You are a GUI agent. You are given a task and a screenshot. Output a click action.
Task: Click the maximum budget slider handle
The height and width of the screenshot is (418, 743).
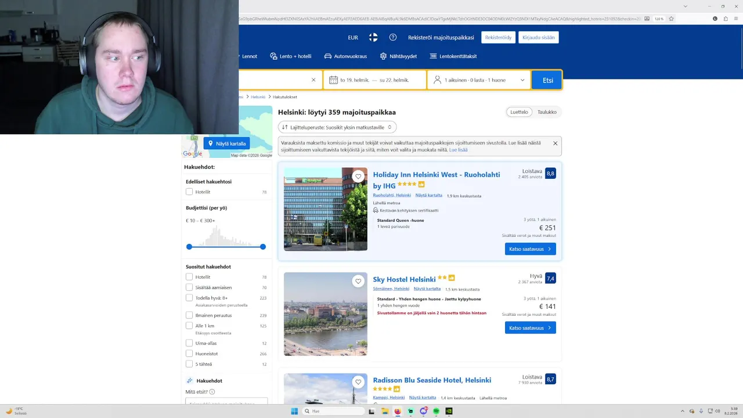pyautogui.click(x=263, y=247)
